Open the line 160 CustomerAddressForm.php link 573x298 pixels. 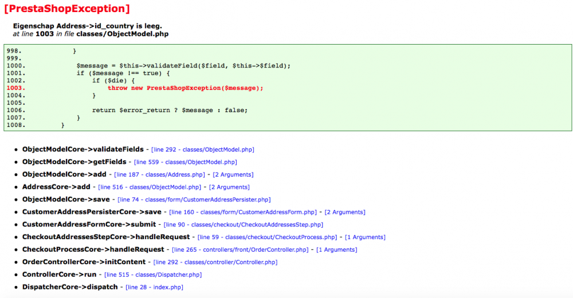pos(242,212)
